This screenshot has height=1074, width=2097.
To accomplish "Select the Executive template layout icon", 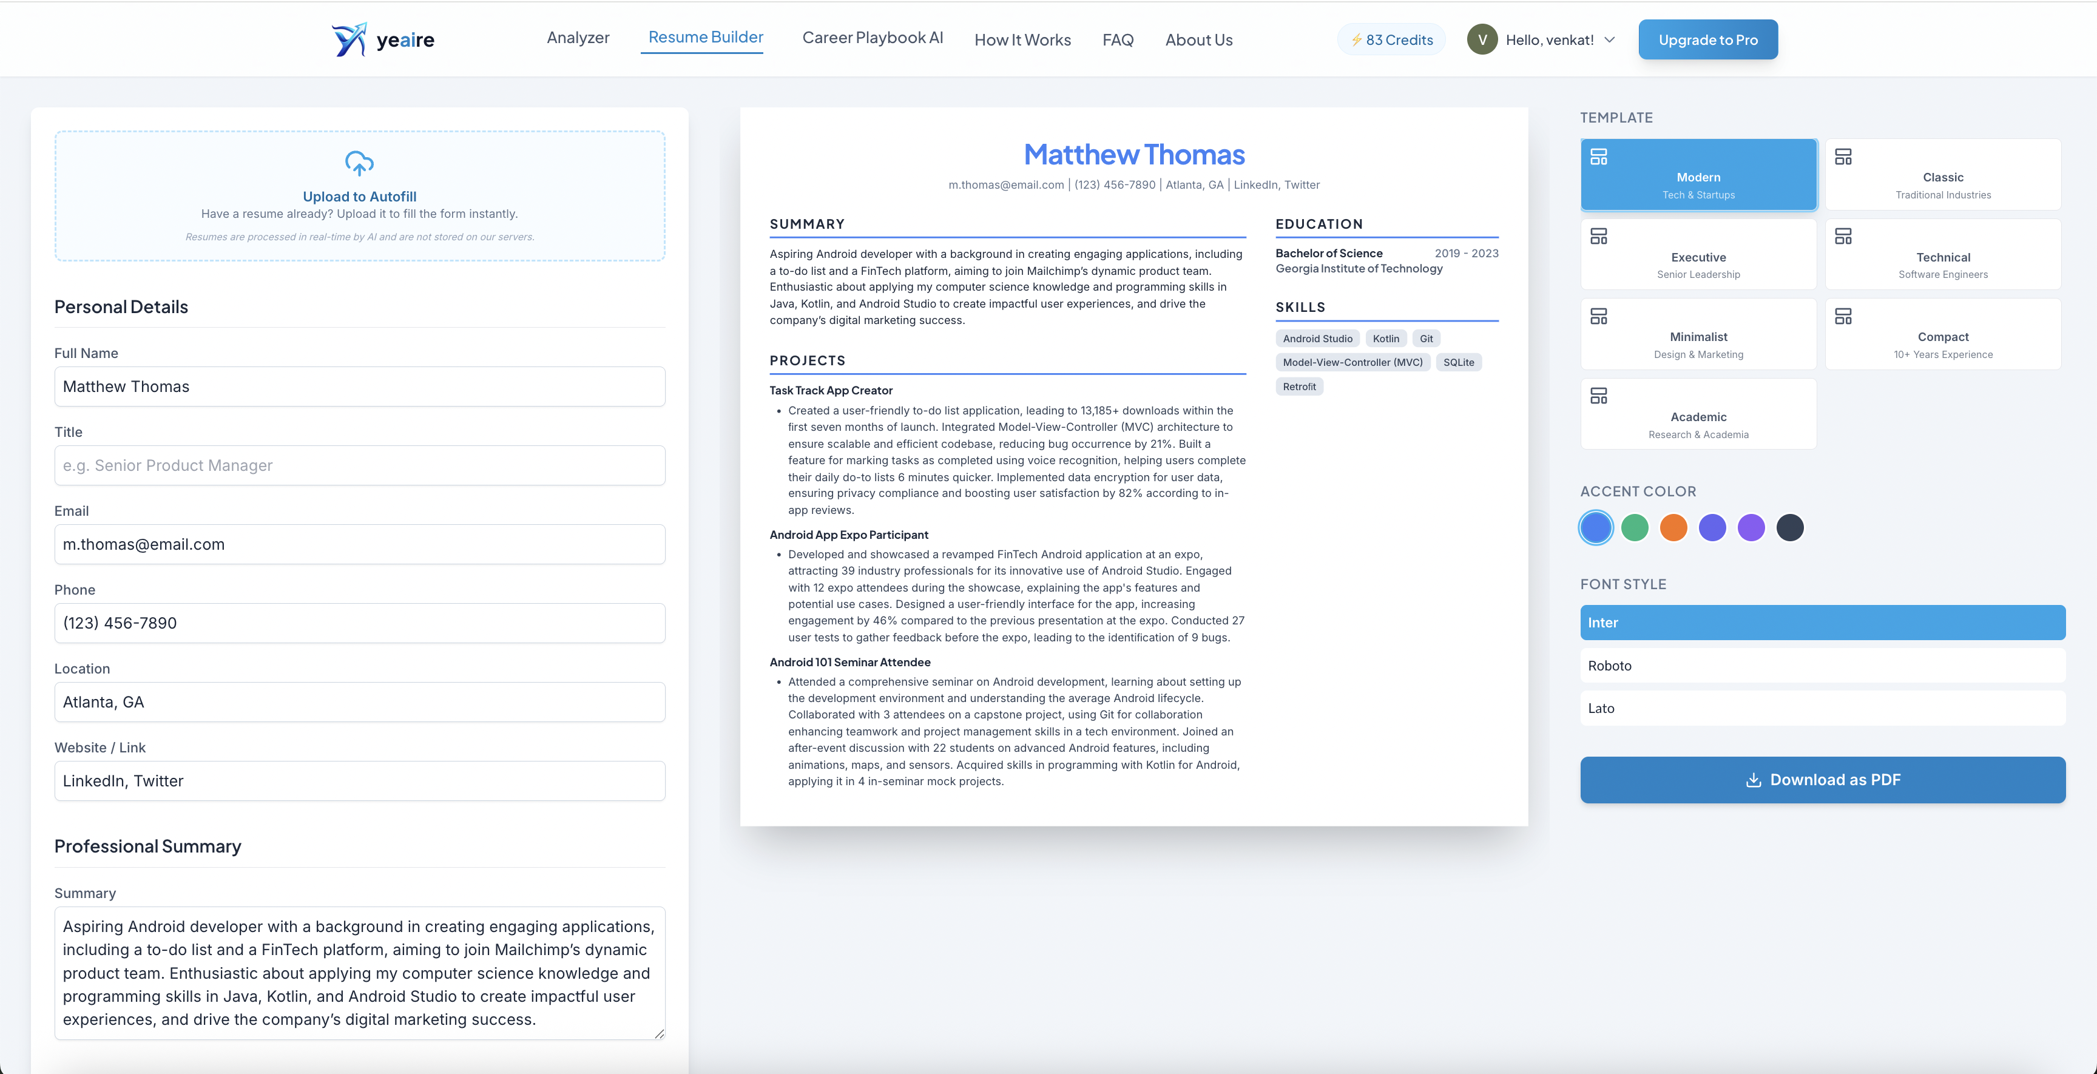I will pos(1599,237).
